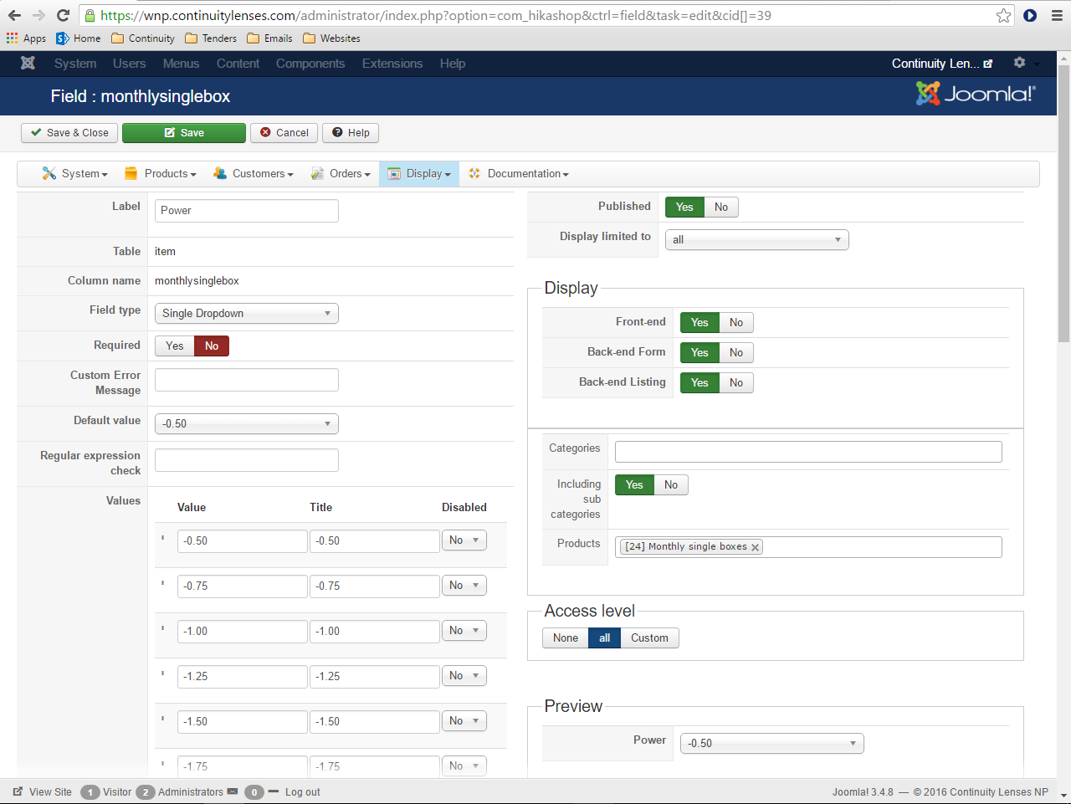Set Required to No
Image resolution: width=1071 pixels, height=804 pixels.
212,346
